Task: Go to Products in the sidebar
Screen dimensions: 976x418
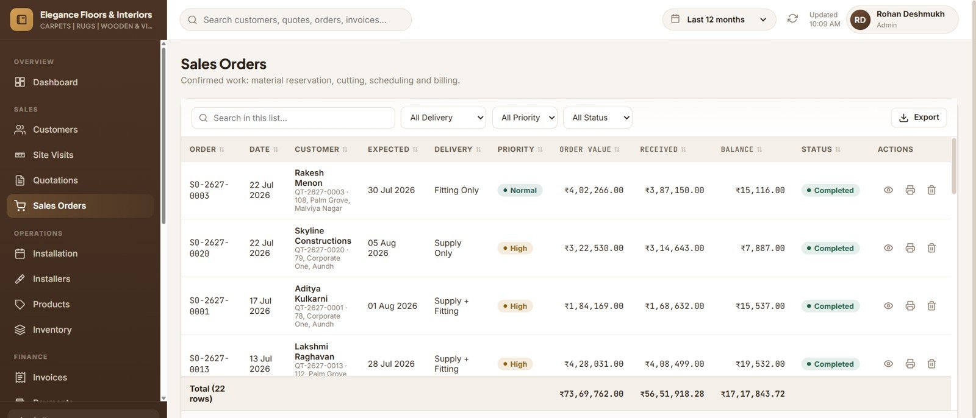Action: (x=80, y=304)
